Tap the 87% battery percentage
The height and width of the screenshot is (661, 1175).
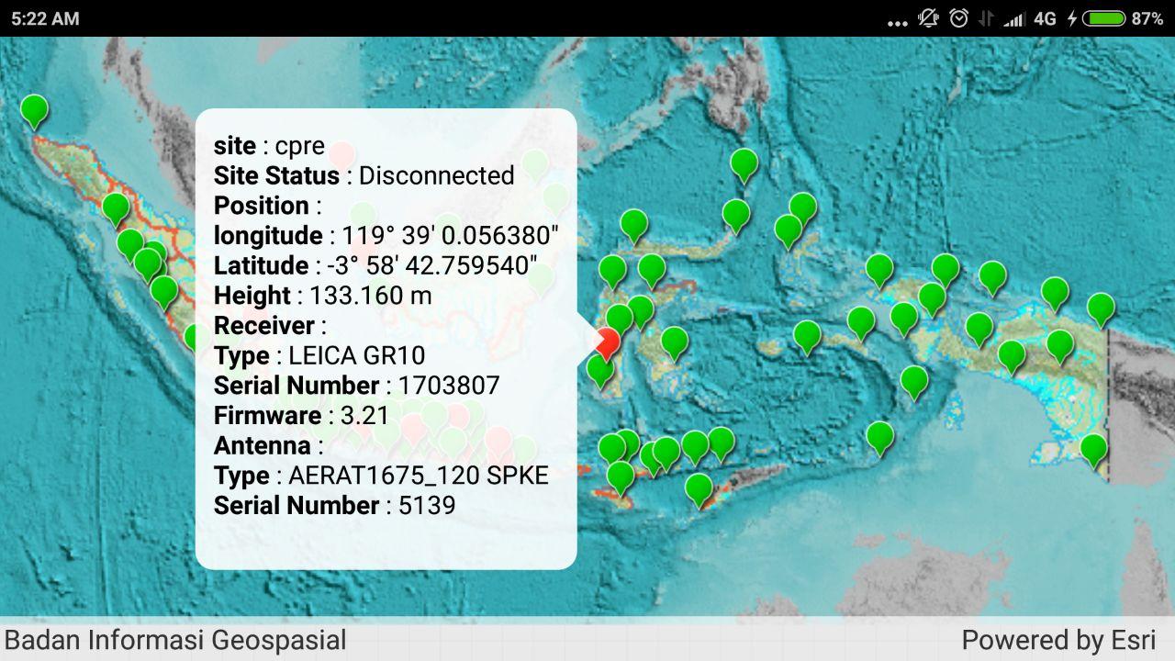[1147, 18]
